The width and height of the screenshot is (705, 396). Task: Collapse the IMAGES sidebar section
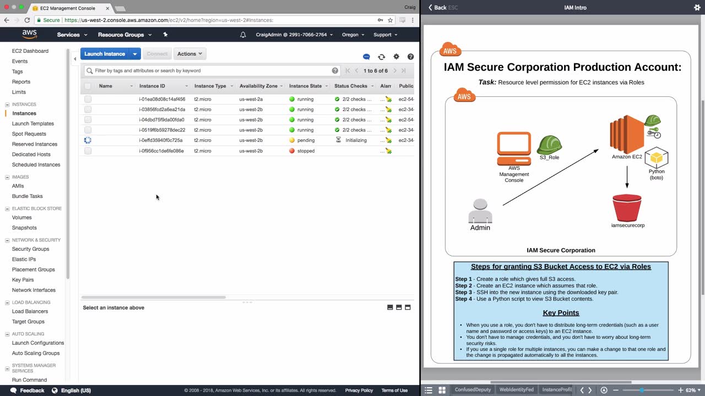[x=7, y=177]
